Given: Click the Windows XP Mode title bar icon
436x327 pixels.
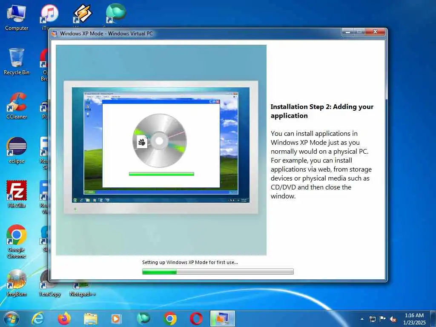Looking at the screenshot, I should [x=54, y=33].
